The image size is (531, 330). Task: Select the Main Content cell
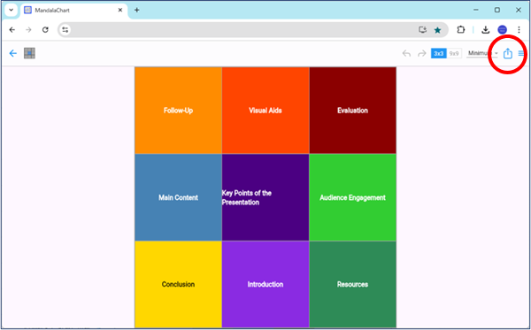pos(178,197)
